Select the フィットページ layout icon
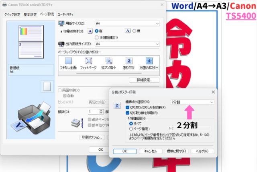Image resolution: width=257 pixels, height=172 pixels. (x=89, y=61)
